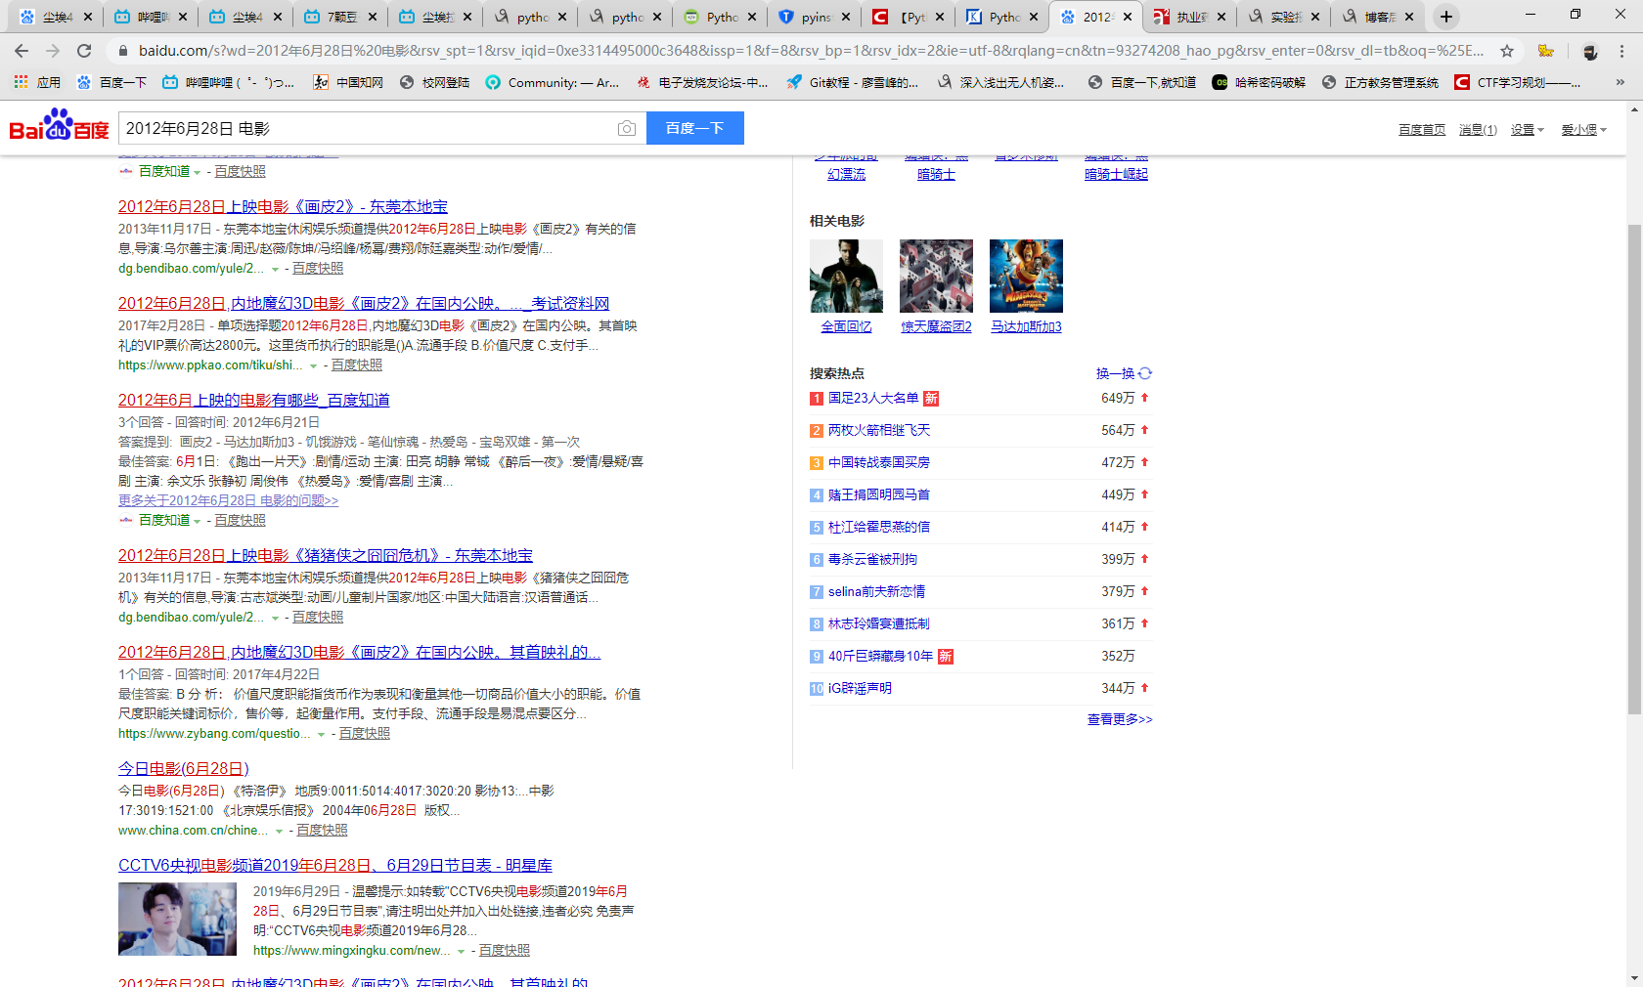Screen dimensions: 1643x987
Task: Click 查看更多>> under hot searches
Action: (x=1120, y=719)
